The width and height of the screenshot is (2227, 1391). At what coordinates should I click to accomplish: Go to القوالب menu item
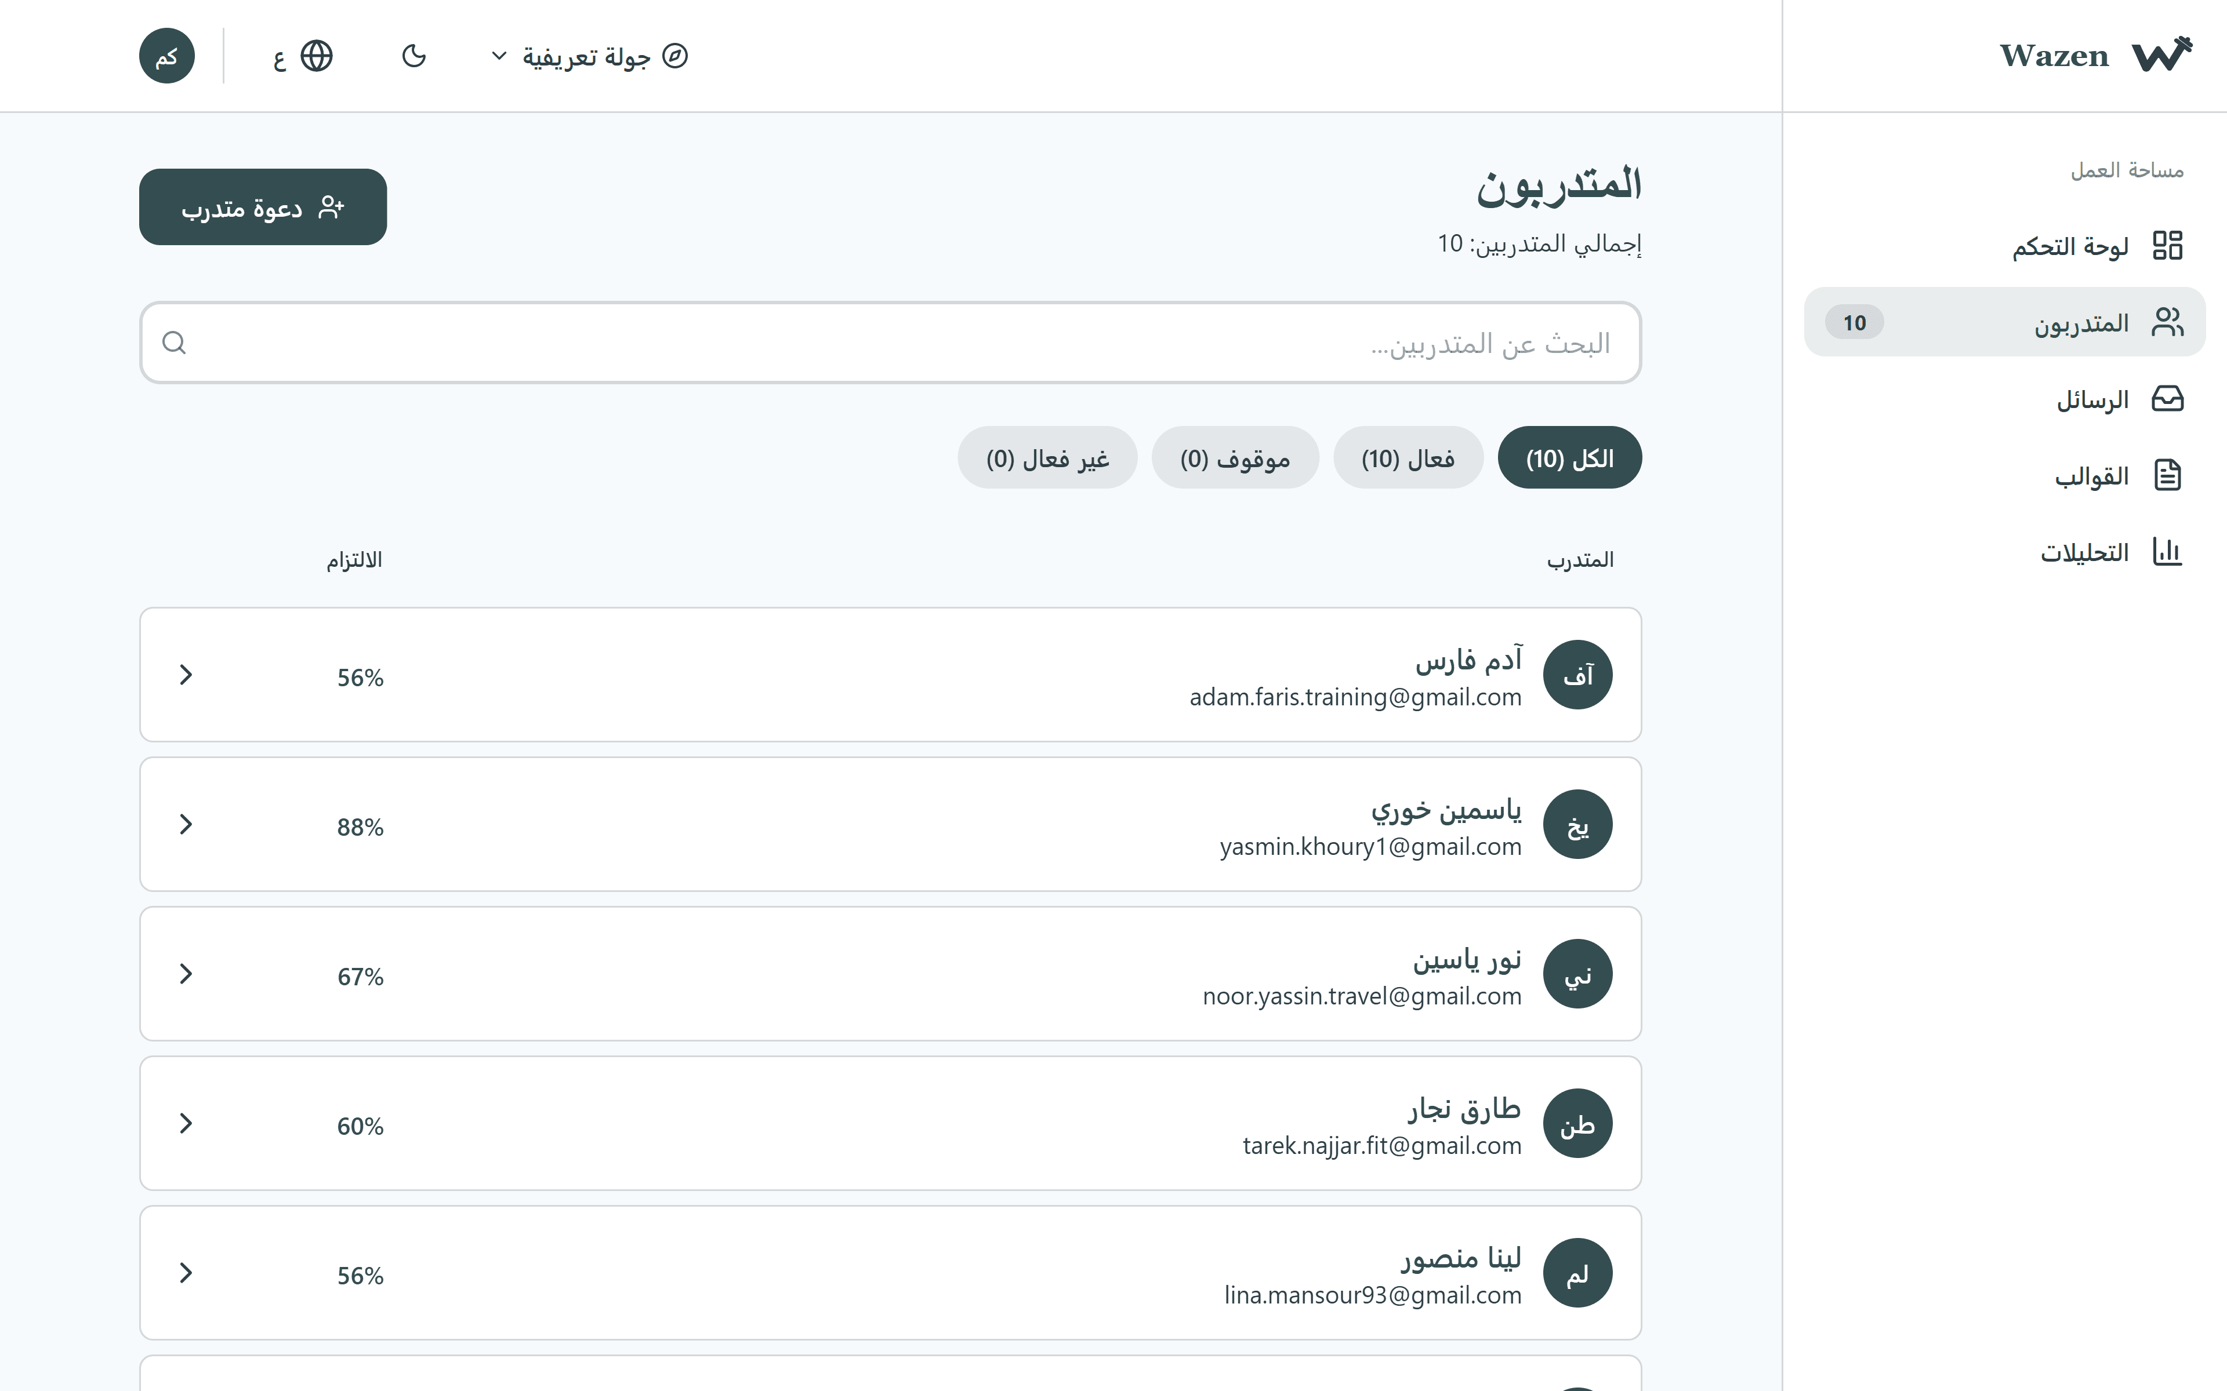[2004, 476]
